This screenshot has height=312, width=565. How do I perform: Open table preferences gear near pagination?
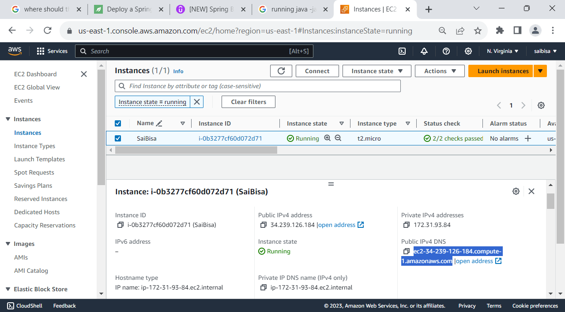(x=541, y=105)
